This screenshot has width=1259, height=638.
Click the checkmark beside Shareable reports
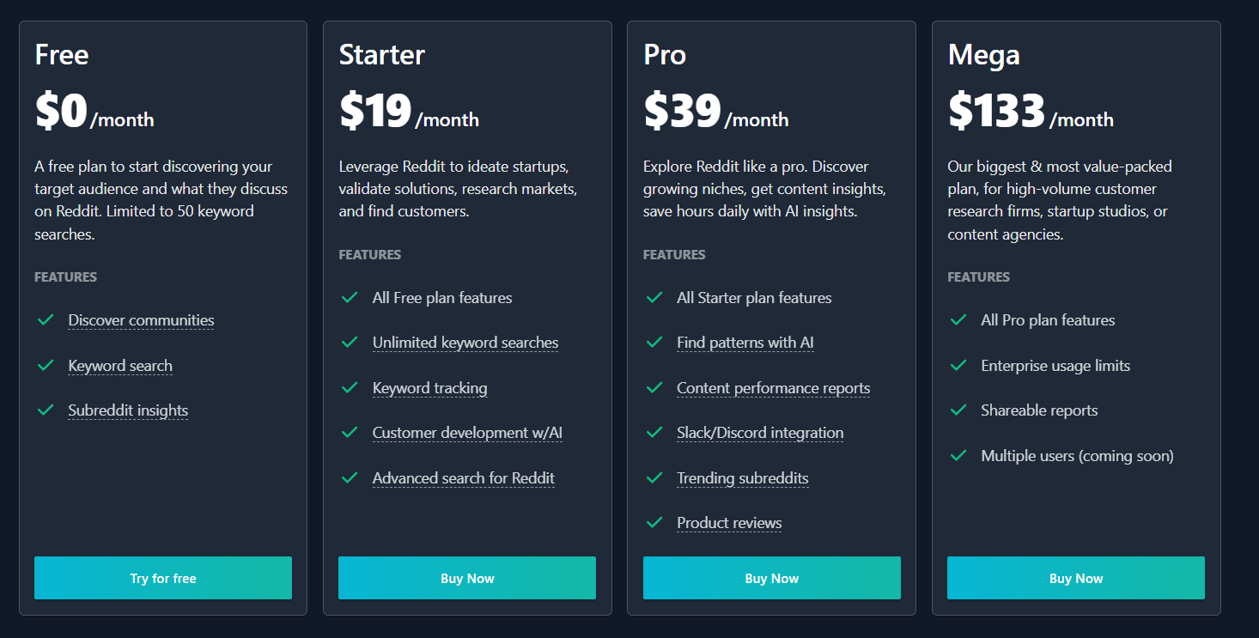click(958, 410)
